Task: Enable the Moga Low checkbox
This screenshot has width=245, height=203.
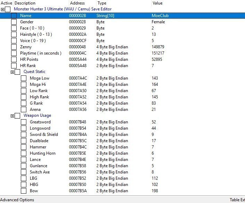Action: click(x=24, y=78)
